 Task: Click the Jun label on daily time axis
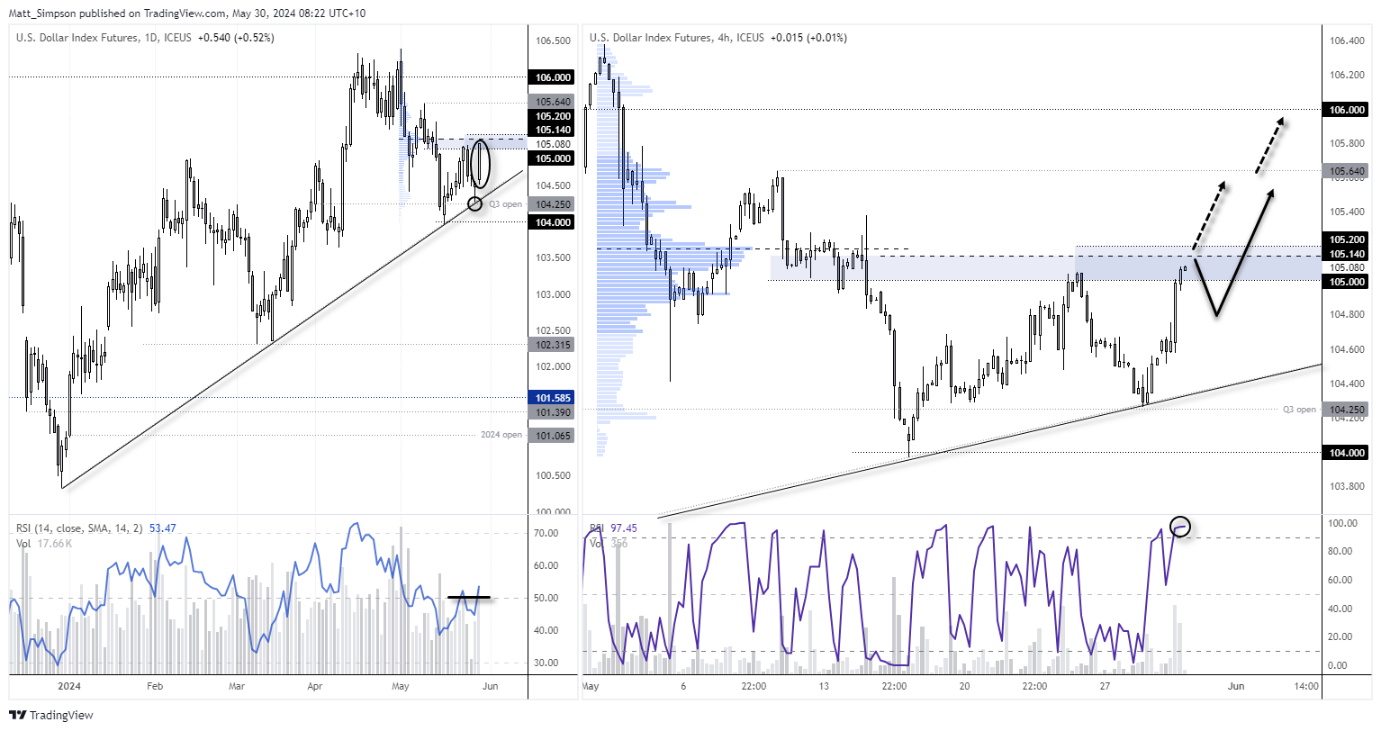(490, 686)
